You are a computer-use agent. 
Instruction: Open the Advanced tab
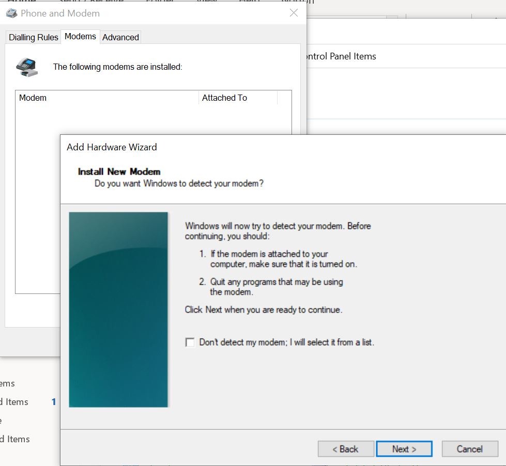120,37
